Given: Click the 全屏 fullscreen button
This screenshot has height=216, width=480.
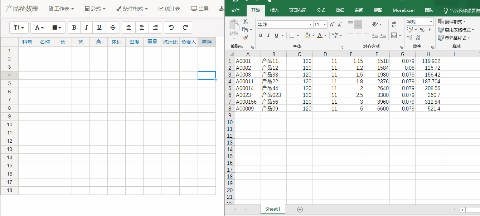Looking at the screenshot, I should point(199,9).
